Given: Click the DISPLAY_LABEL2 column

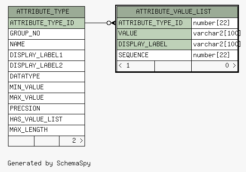Looking at the screenshot, I should click(46, 66).
